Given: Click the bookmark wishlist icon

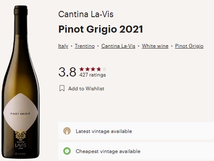Looking at the screenshot, I should [x=62, y=88].
